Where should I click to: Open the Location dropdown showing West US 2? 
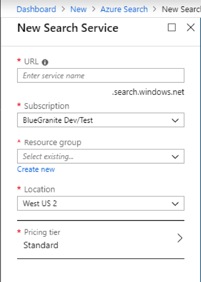click(101, 203)
